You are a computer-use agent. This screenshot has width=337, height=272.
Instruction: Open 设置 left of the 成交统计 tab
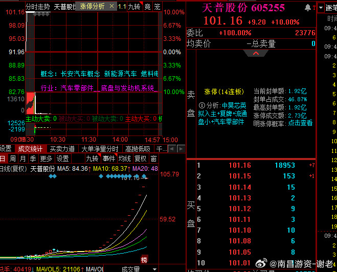(x=6, y=148)
